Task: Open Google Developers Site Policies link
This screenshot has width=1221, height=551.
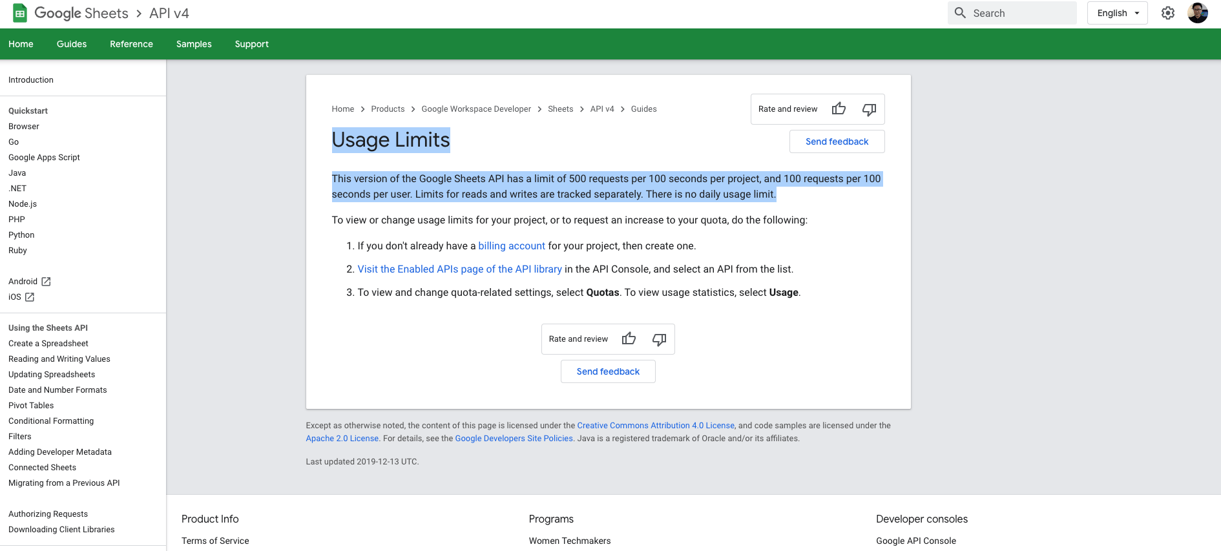Action: pos(514,439)
